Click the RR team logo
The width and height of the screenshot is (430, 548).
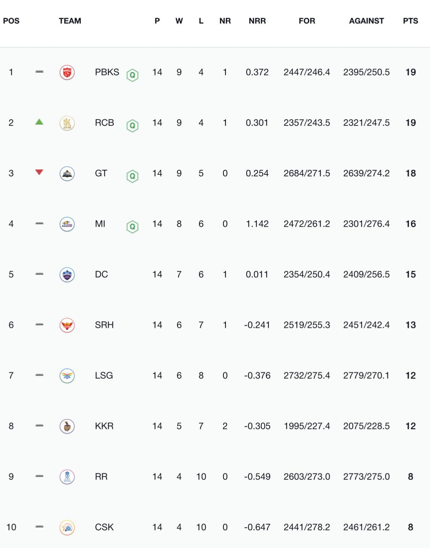tap(67, 477)
